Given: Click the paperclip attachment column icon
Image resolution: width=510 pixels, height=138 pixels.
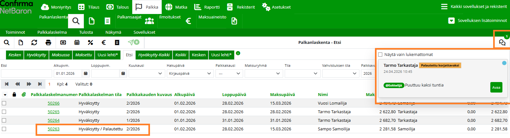Looking at the screenshot, I should [x=24, y=94].
